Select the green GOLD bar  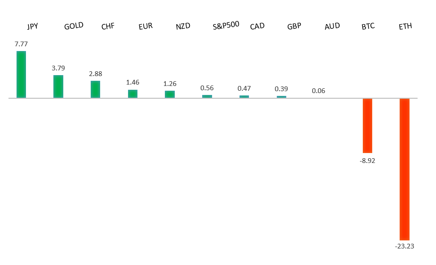point(58,86)
